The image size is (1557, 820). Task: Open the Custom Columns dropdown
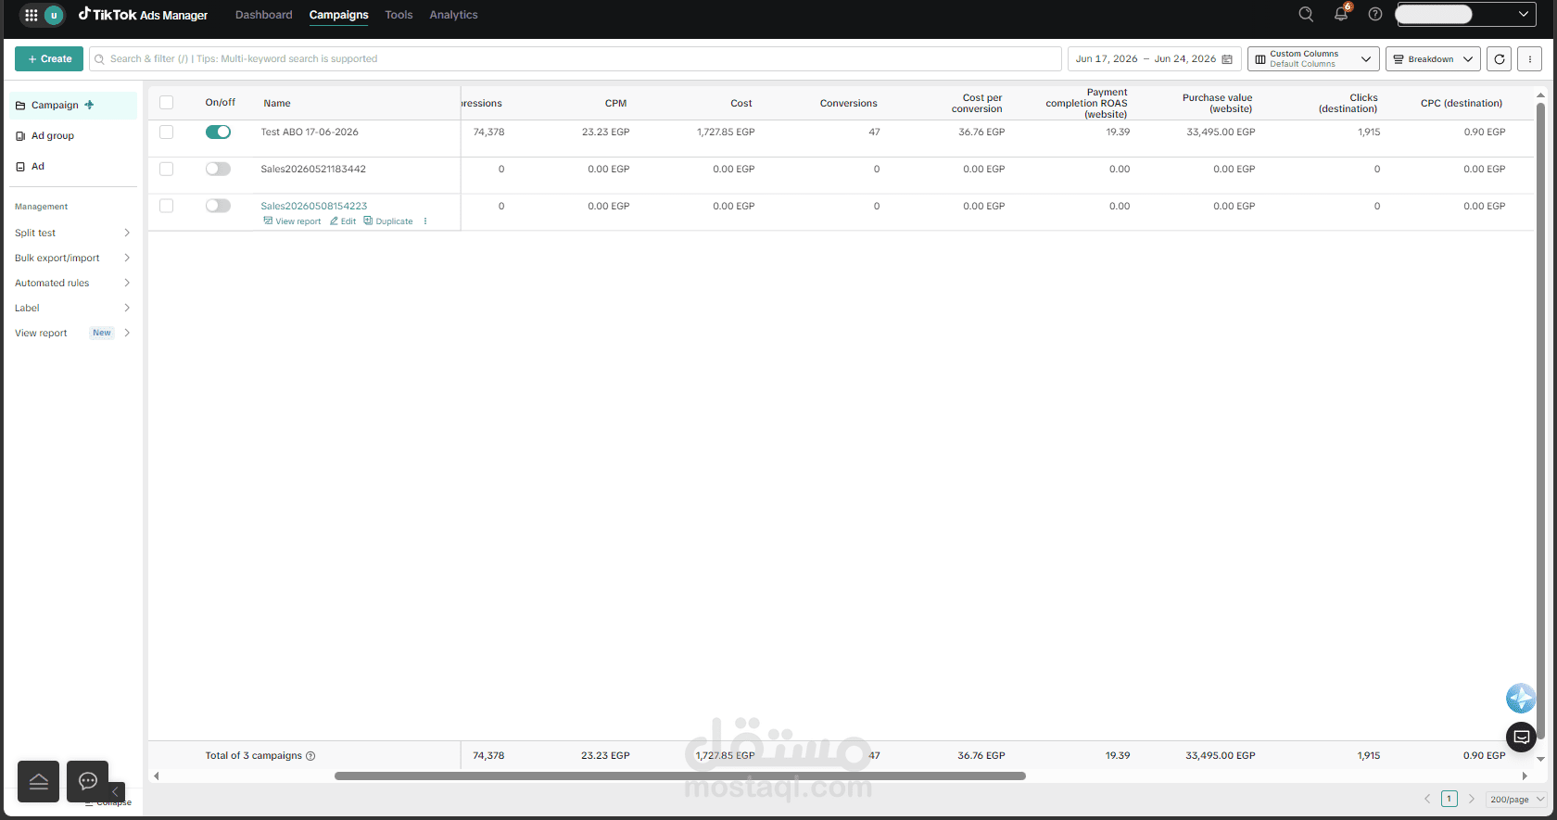coord(1313,58)
